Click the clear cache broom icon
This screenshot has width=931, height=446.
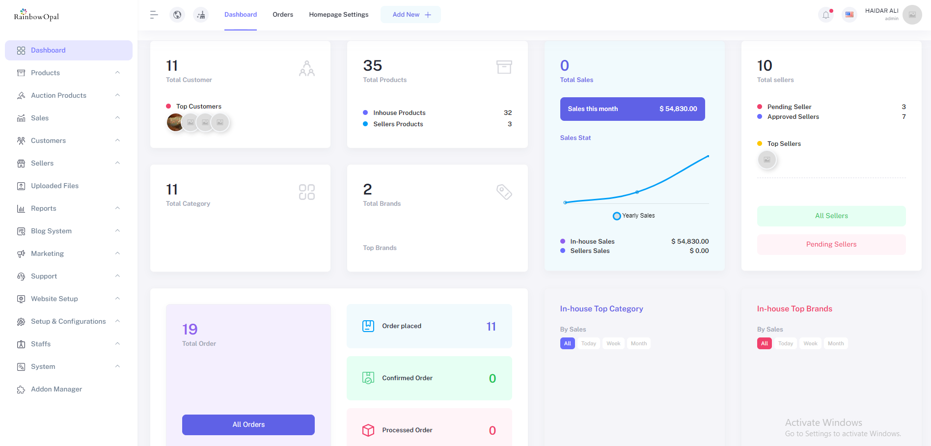(x=201, y=15)
